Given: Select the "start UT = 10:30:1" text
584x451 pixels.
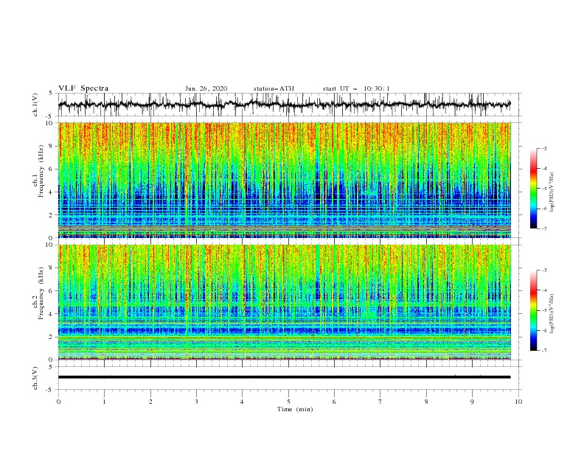Looking at the screenshot, I should coord(356,88).
